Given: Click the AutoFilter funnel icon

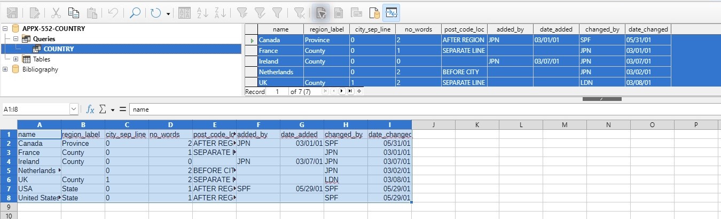Looking at the screenshot, I should coord(242,12).
